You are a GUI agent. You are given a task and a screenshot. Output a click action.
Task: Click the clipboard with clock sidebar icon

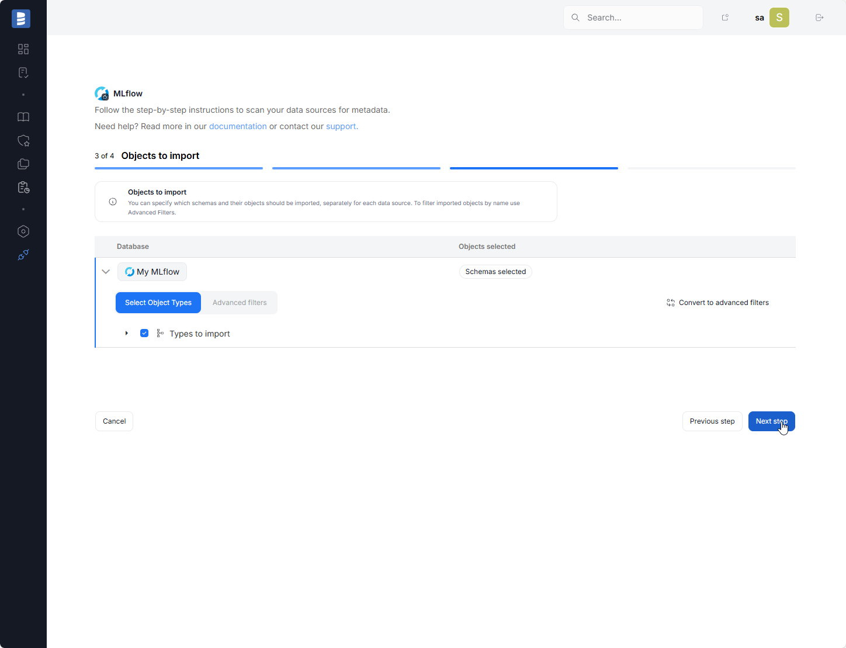(x=23, y=188)
